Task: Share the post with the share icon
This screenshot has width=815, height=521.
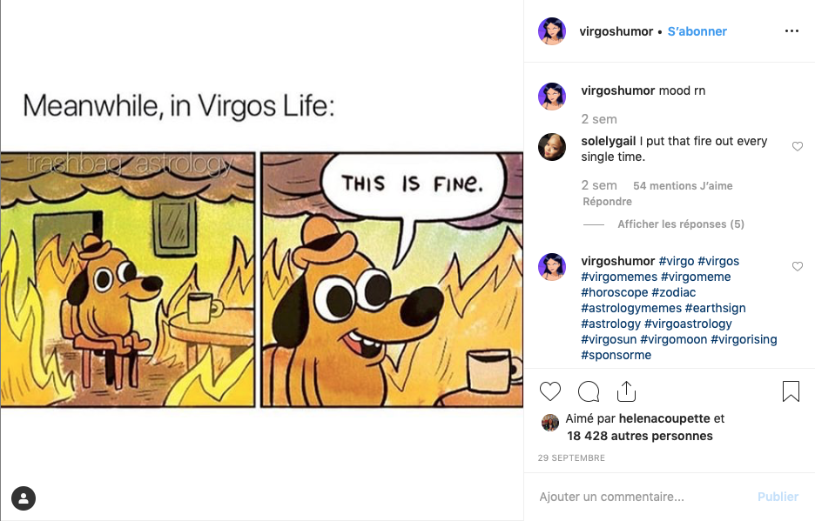Action: click(627, 391)
